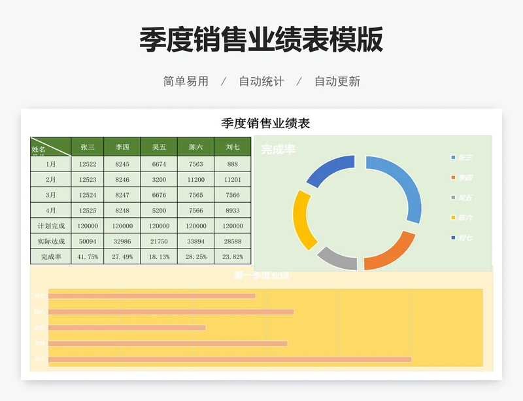Viewport: 523px width, 401px height.
Task: Click the longest bar in bar chart
Action: [x=229, y=359]
